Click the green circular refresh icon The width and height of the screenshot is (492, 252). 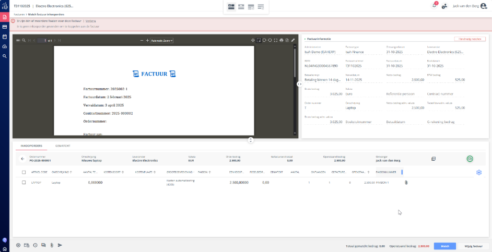(x=470, y=159)
